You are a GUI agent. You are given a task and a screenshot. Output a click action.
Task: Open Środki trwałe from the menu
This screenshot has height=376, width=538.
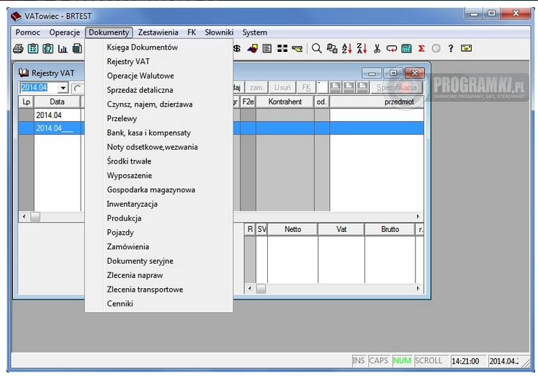point(159,161)
